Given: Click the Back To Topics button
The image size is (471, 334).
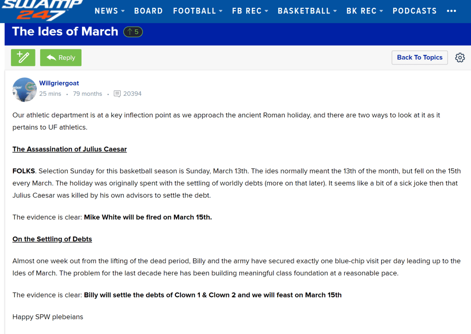Looking at the screenshot, I should click(419, 58).
